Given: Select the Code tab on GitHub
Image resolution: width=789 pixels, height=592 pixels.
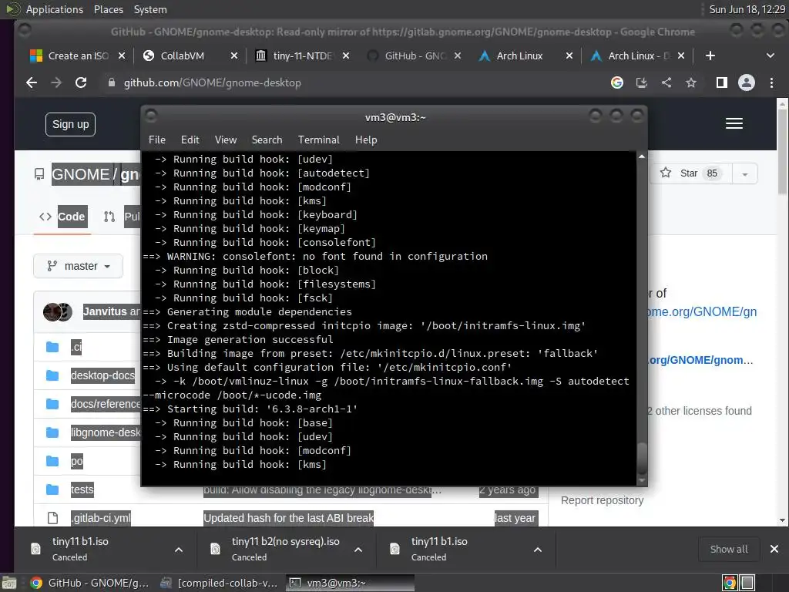Looking at the screenshot, I should pyautogui.click(x=63, y=217).
